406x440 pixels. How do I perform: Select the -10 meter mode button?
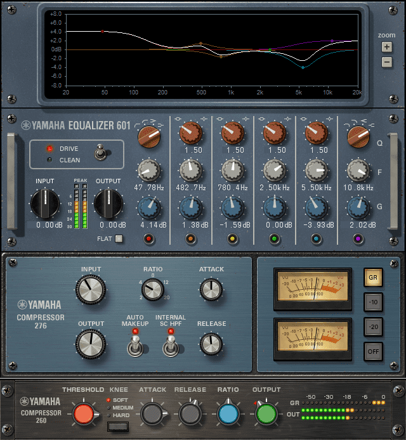coord(373,302)
